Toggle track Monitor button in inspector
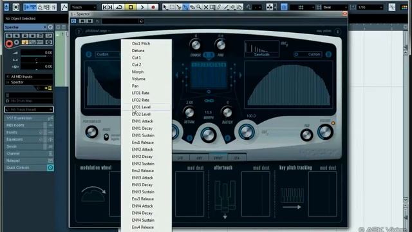Viewport: 412px width, 232px height. tap(17, 42)
